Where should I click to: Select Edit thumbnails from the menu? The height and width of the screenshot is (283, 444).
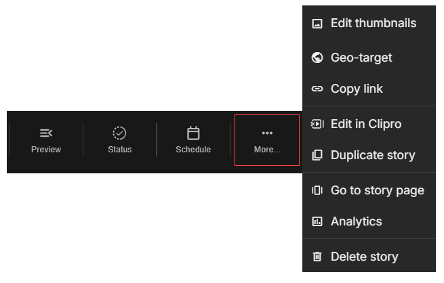(369, 23)
